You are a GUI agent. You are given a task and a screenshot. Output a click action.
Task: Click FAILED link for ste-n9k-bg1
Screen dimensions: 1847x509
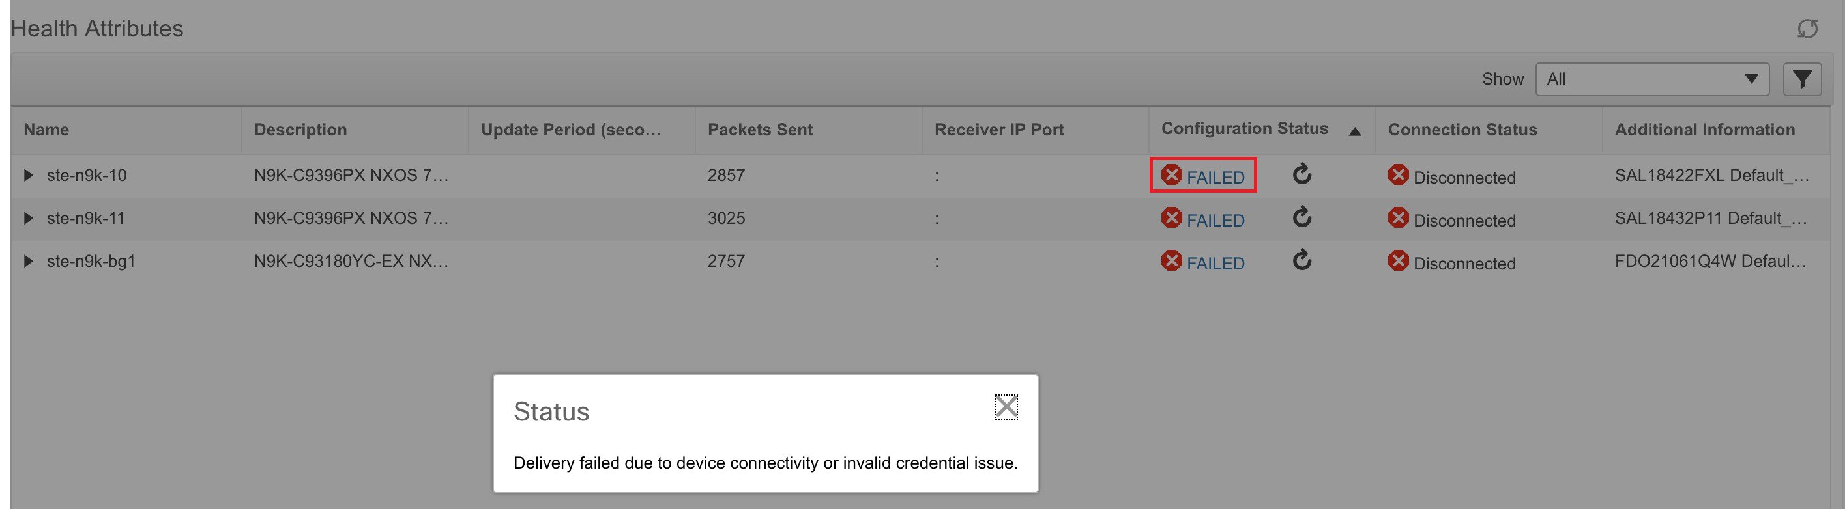1215,264
